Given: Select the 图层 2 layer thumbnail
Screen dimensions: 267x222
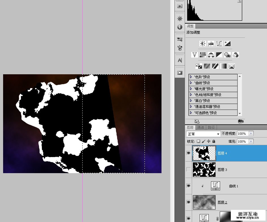Looking at the screenshot, I should pyautogui.click(x=204, y=202).
